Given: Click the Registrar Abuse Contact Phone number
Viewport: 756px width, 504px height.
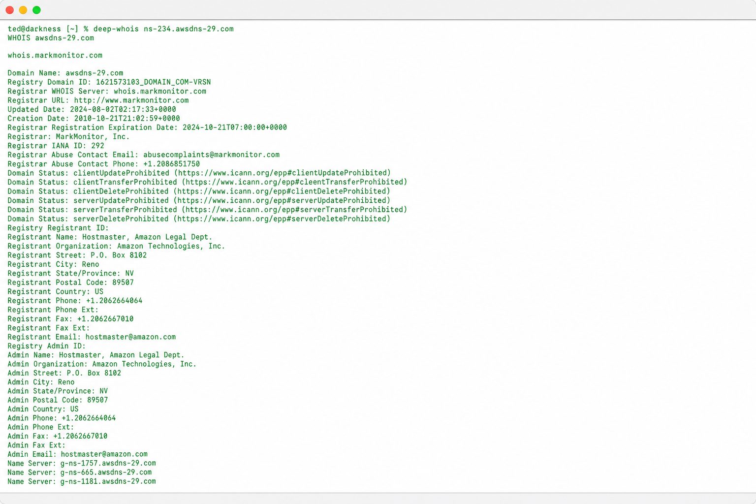Looking at the screenshot, I should [171, 164].
